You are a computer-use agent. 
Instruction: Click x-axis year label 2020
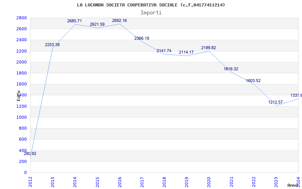pos(209,182)
